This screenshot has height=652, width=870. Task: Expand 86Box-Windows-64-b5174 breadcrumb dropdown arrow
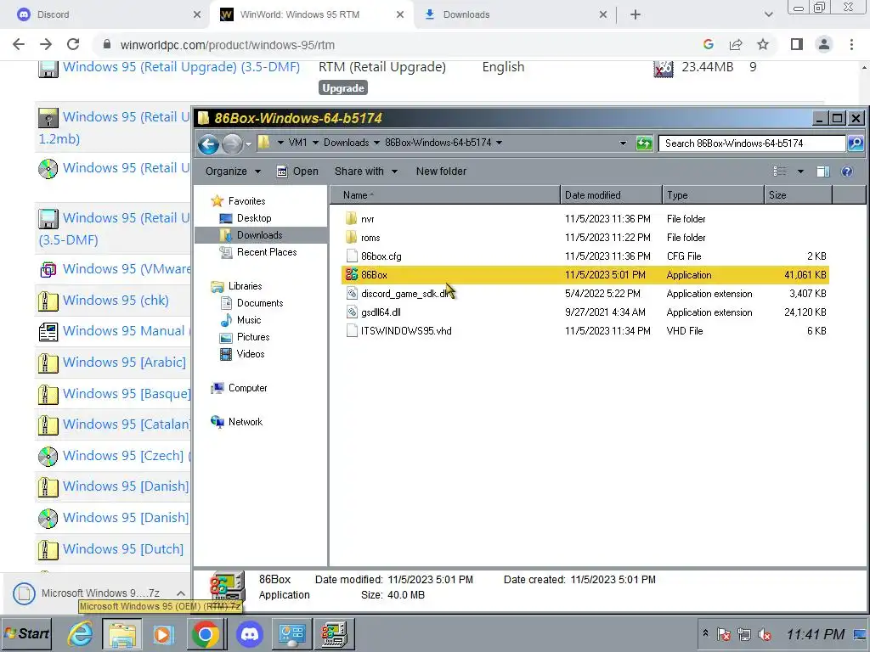(x=500, y=143)
